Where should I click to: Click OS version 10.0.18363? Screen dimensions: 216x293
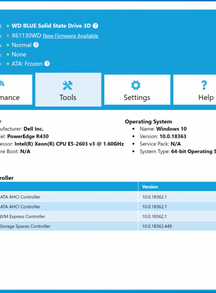click(173, 137)
